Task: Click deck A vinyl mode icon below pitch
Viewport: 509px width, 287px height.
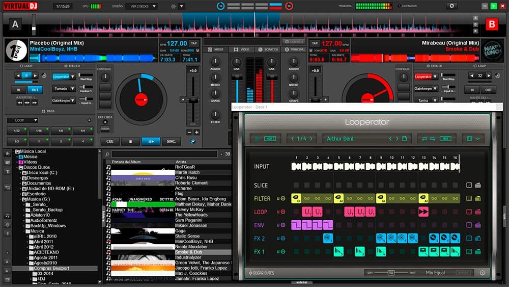Action: [x=193, y=141]
